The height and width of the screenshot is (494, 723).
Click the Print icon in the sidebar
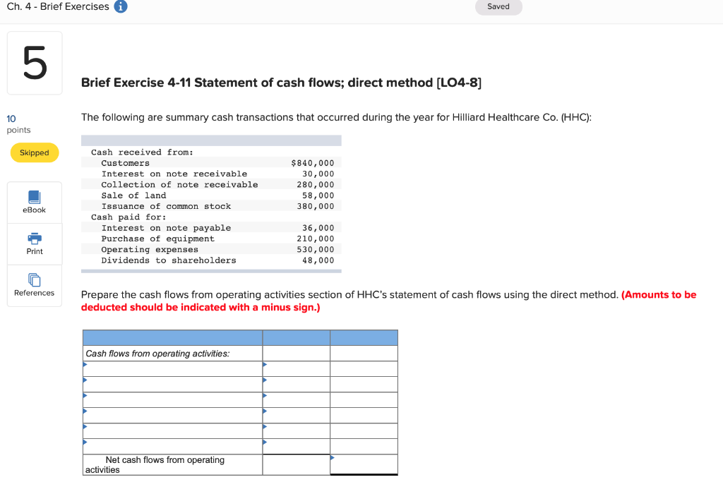click(x=34, y=243)
